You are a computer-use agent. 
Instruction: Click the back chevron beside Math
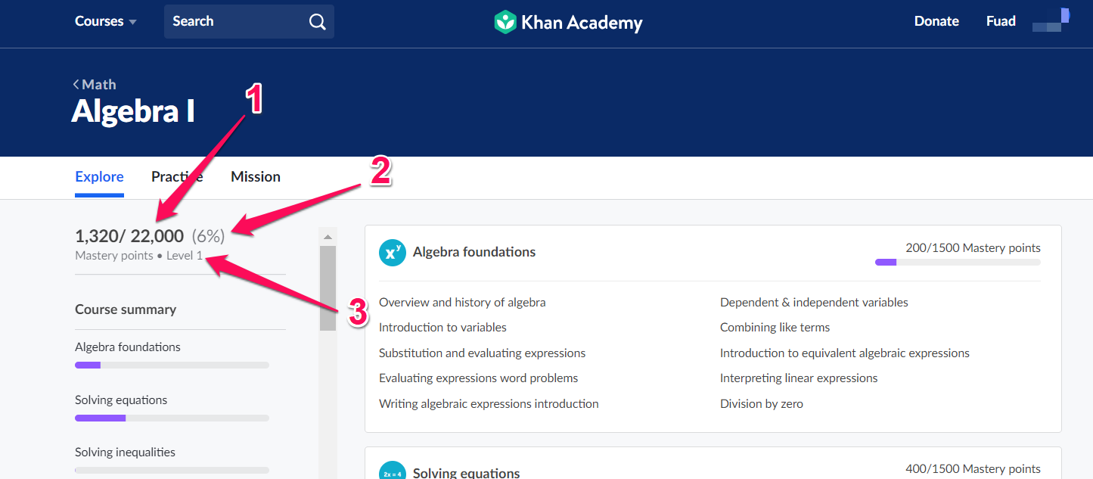point(76,85)
